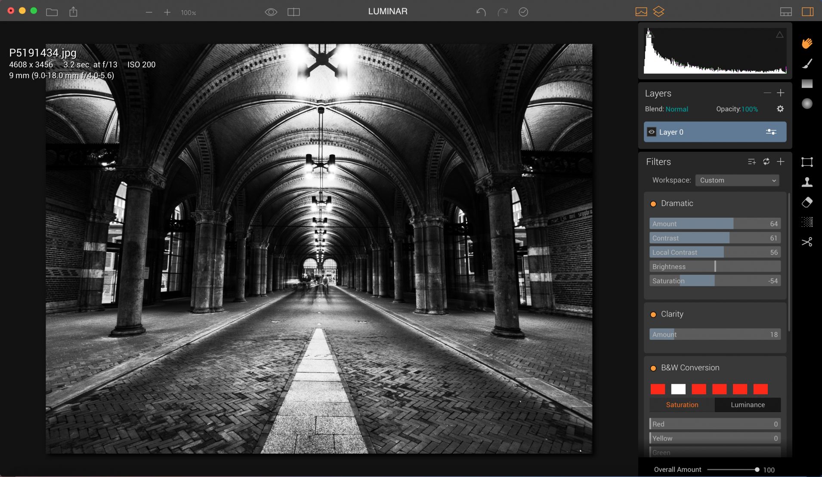
Task: Turn off the Clarity filter
Action: [653, 314]
